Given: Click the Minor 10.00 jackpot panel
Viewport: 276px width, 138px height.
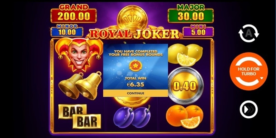Looking at the screenshot, I should point(67,31).
